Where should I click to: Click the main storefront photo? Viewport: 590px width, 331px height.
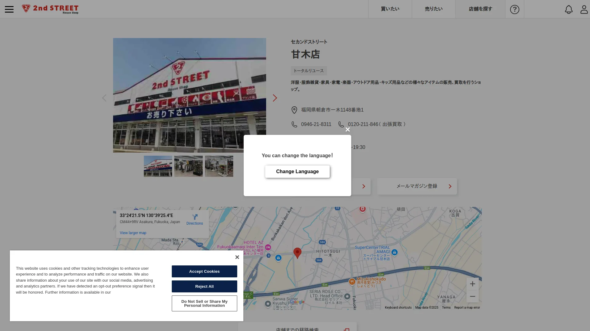[x=190, y=95]
